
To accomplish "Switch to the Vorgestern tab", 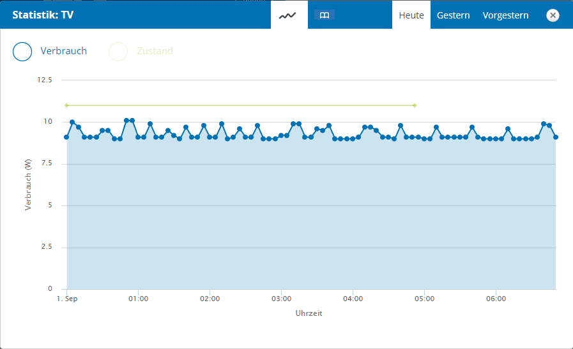I will (505, 15).
